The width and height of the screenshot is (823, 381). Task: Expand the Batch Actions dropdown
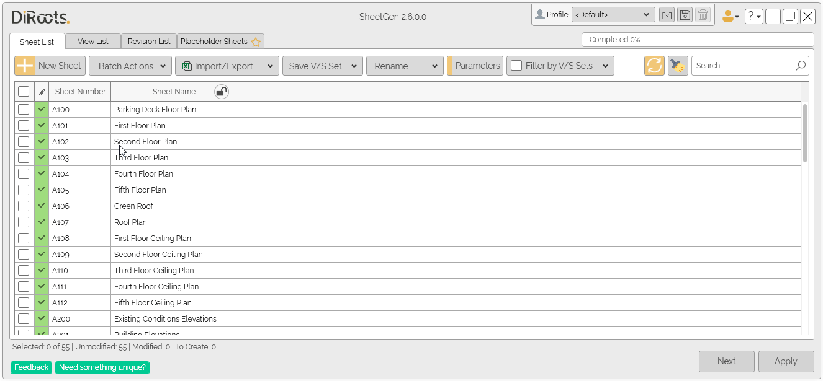click(130, 65)
